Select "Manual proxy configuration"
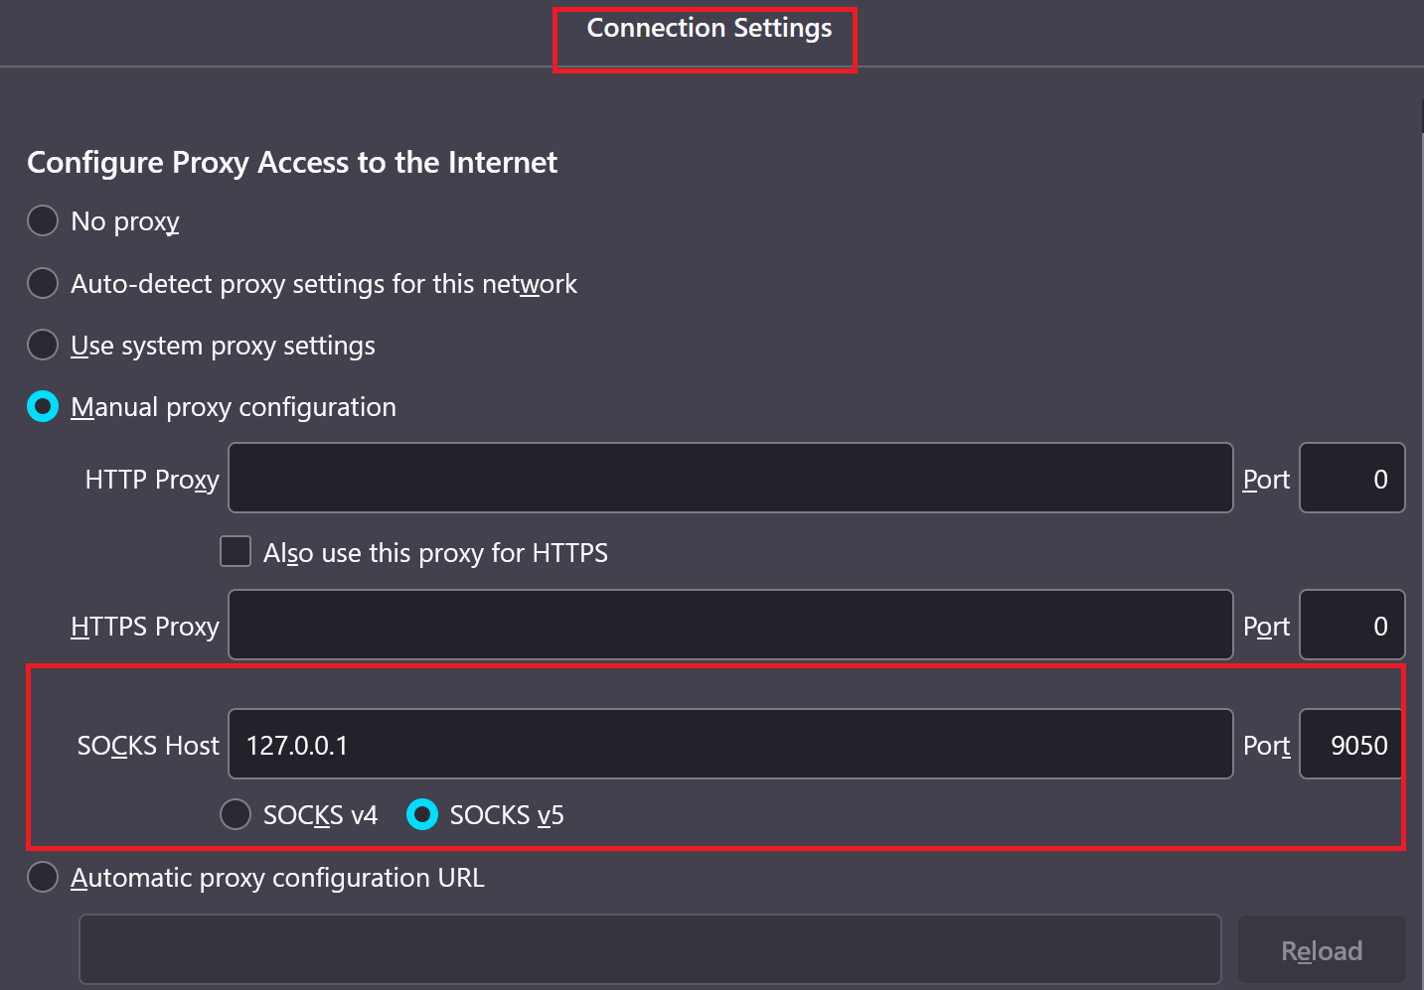 (x=43, y=406)
